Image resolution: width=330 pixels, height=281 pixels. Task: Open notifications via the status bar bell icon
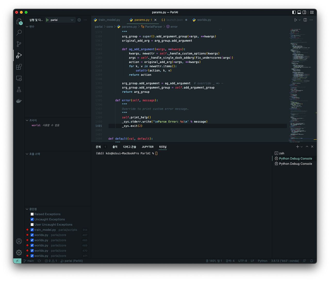(311, 261)
